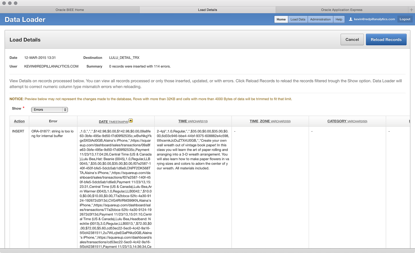Click the Cancel button
This screenshot has height=253, width=415.
click(352, 40)
